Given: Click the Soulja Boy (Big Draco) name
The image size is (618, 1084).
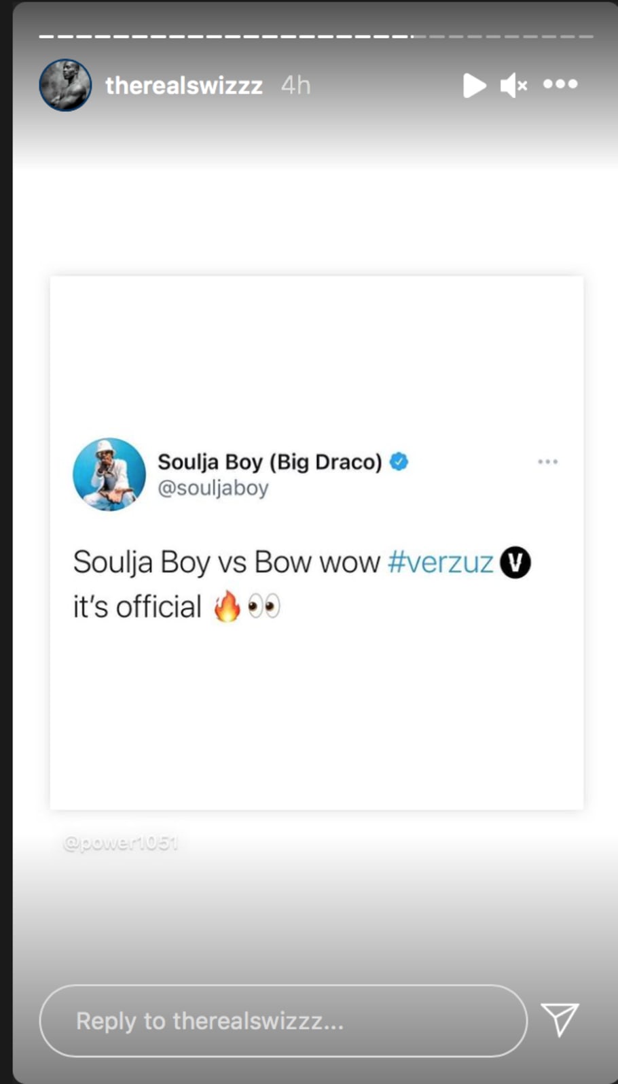Looking at the screenshot, I should click(x=270, y=462).
